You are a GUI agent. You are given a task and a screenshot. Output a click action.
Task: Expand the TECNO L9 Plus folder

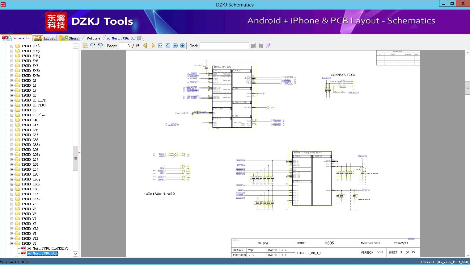(x=12, y=115)
